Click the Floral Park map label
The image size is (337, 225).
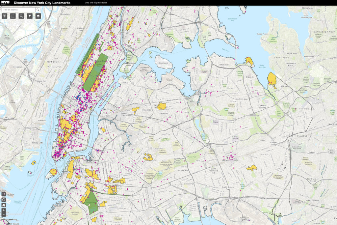(302, 136)
